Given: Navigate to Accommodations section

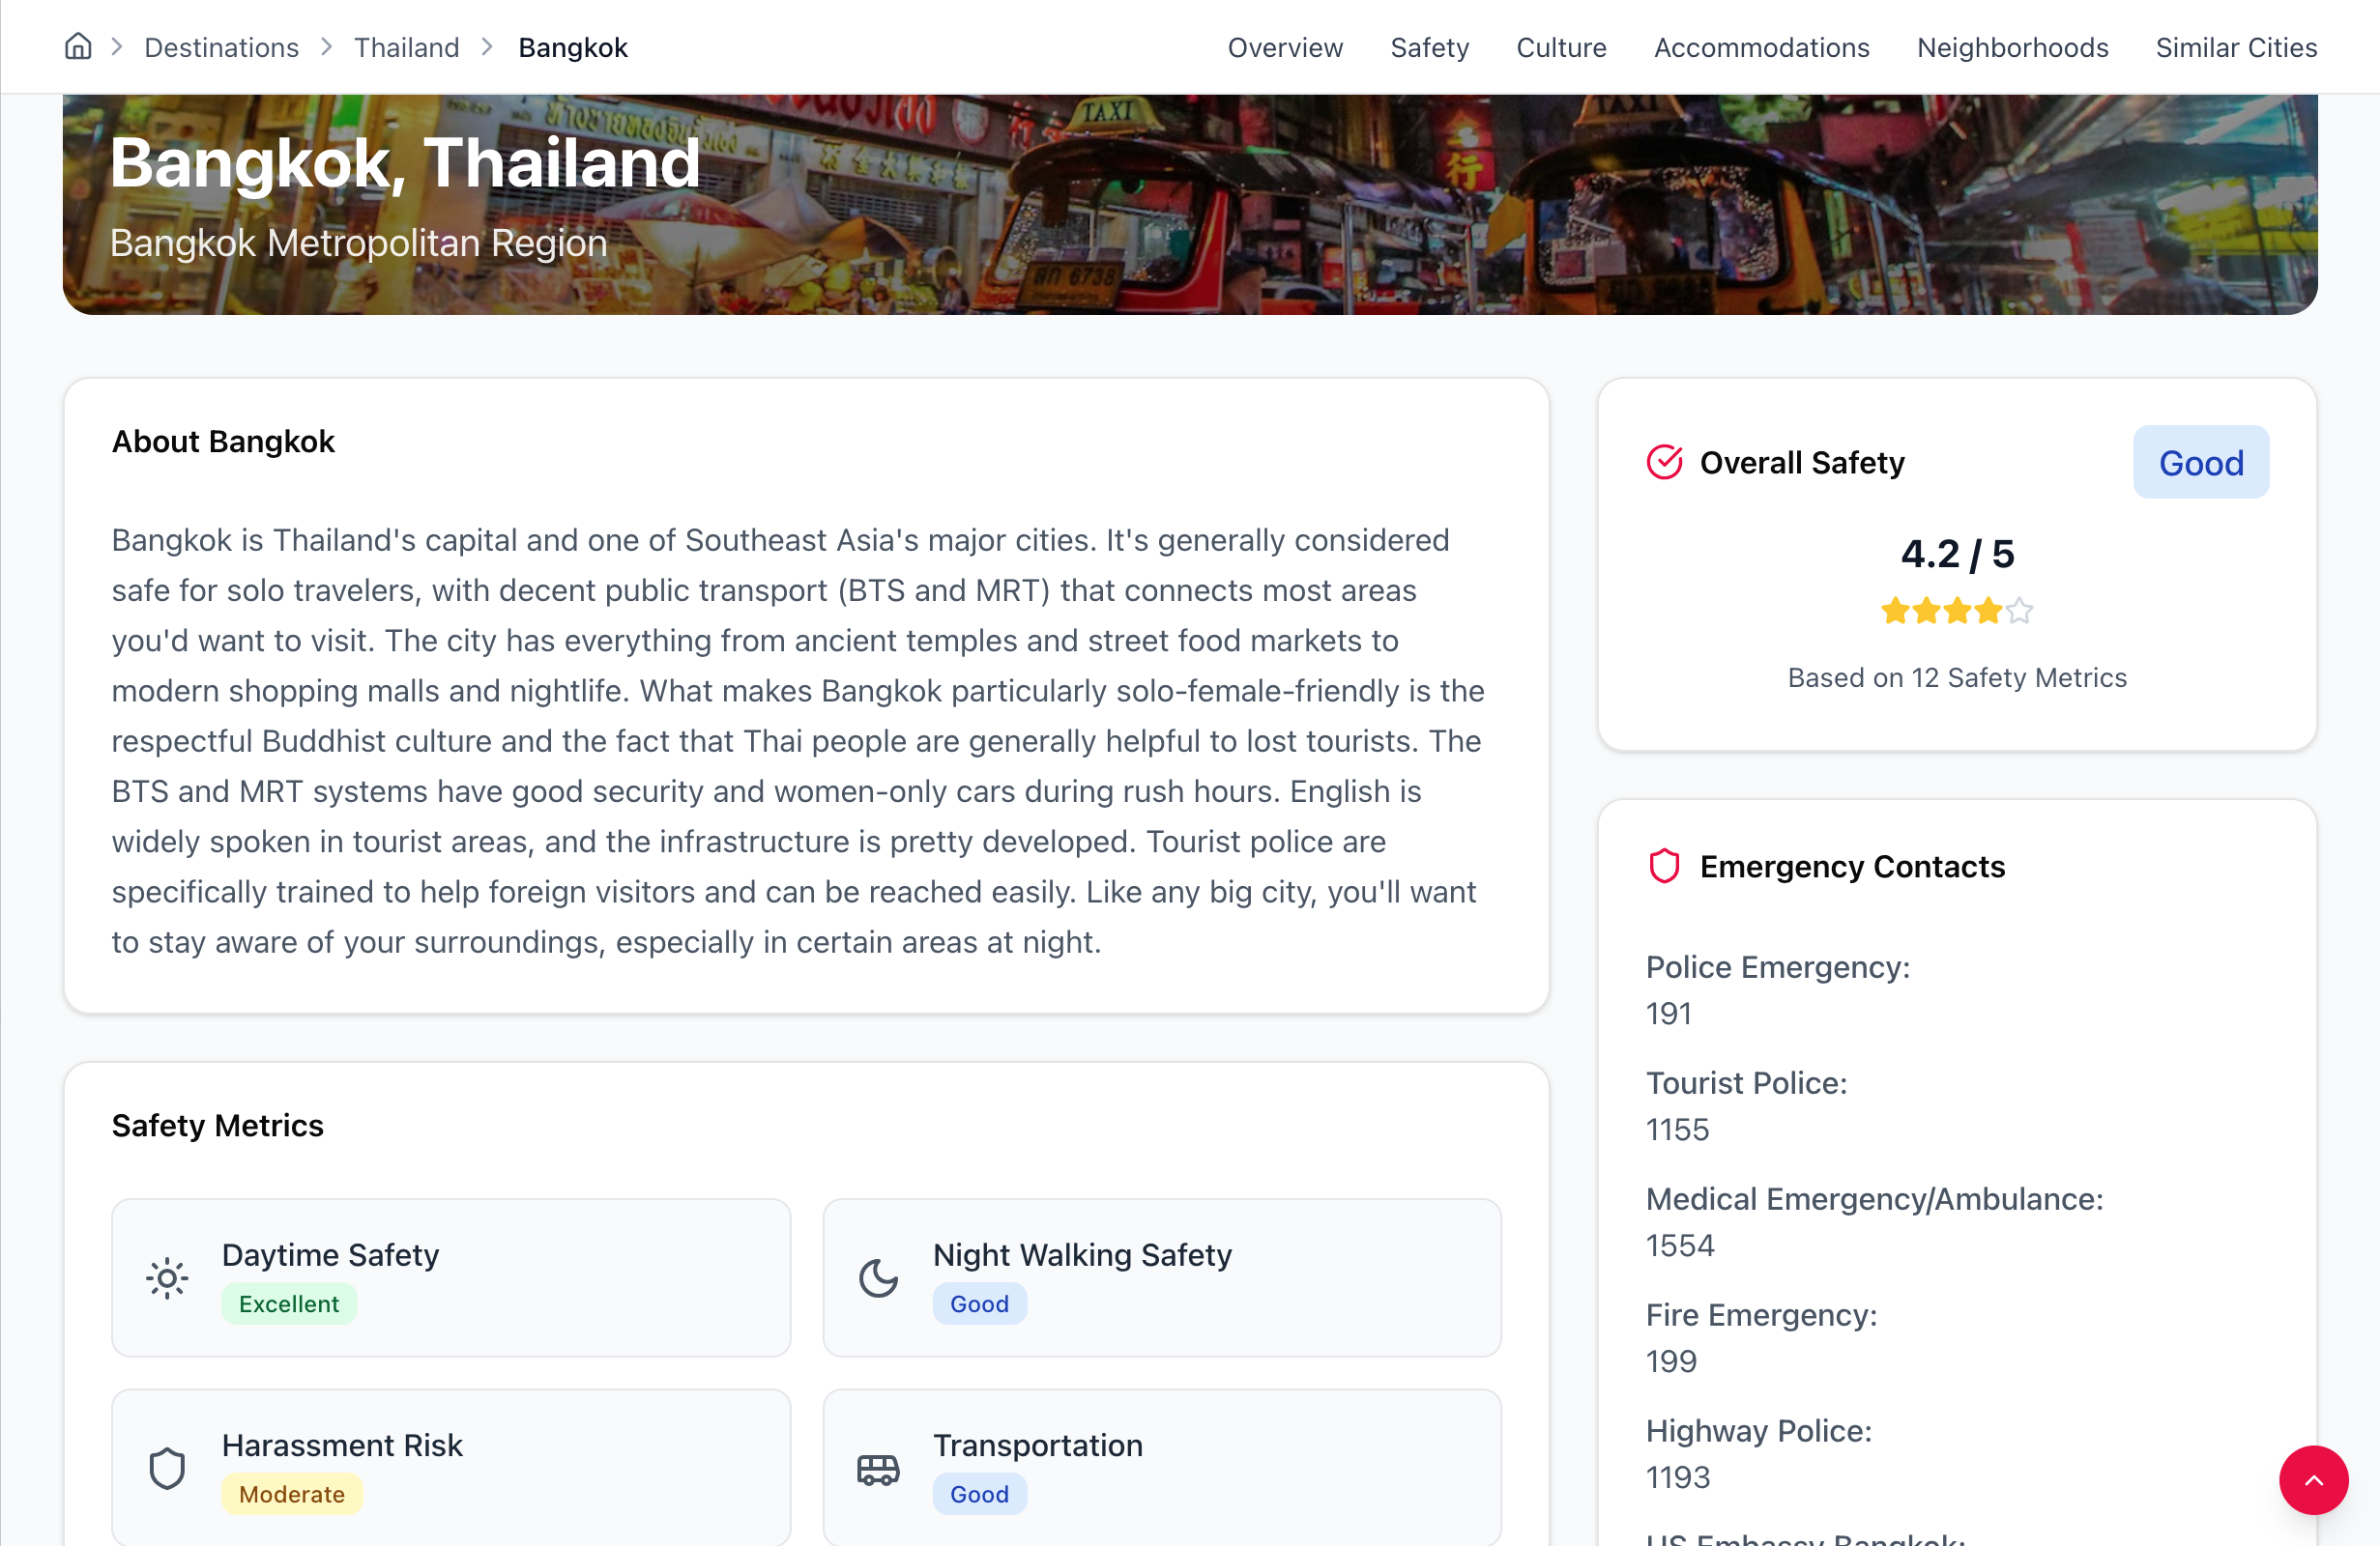Looking at the screenshot, I should tap(1761, 47).
